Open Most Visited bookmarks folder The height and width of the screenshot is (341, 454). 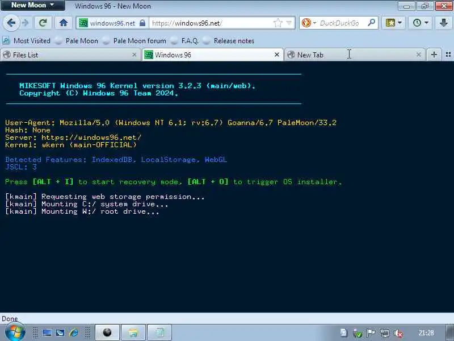(x=26, y=40)
